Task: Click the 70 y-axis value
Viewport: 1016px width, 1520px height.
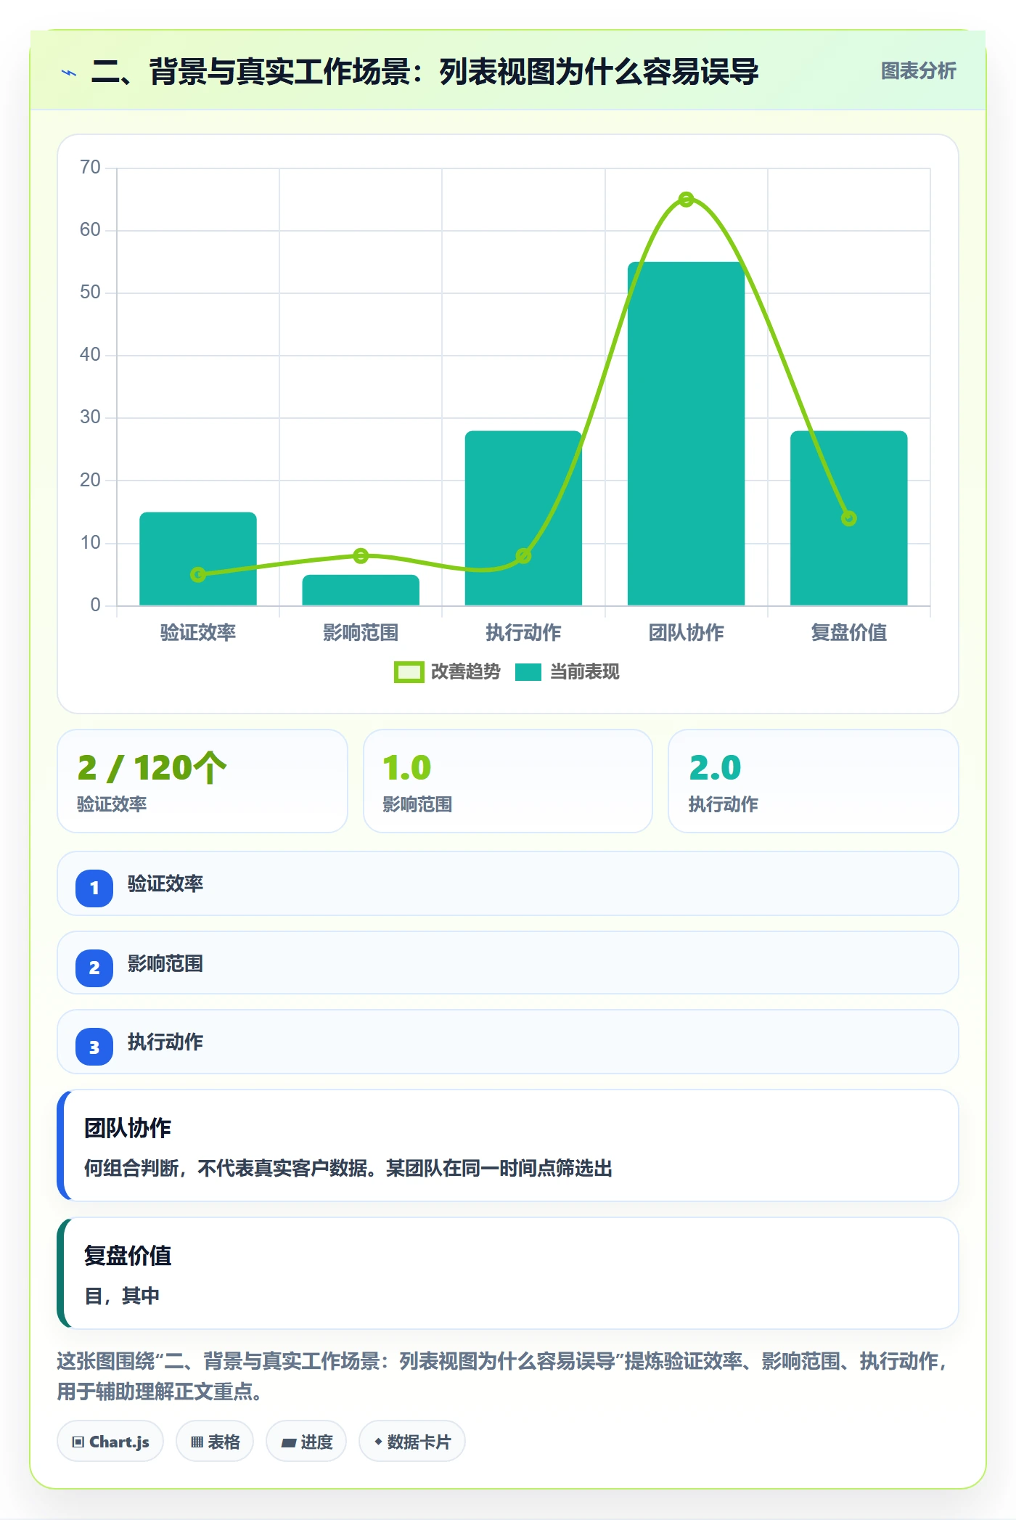Action: pyautogui.click(x=90, y=168)
